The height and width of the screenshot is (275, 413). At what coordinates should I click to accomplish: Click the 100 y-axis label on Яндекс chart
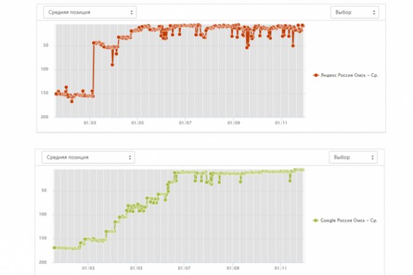(x=44, y=69)
